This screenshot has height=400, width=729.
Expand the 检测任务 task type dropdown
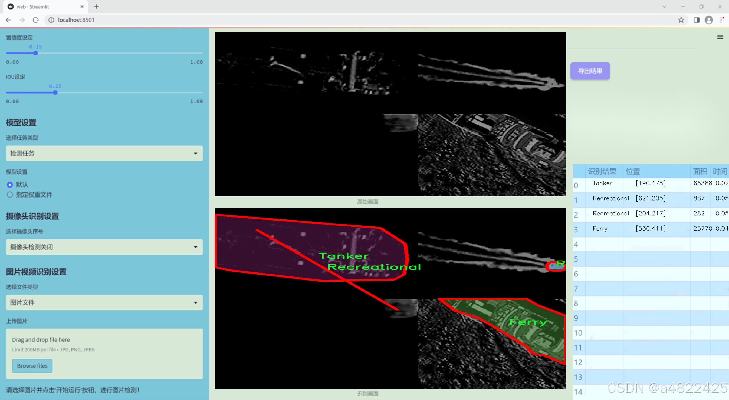(104, 153)
